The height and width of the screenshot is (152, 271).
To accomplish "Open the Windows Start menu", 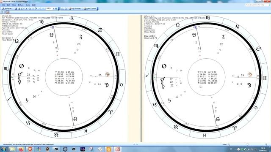I will (3, 149).
